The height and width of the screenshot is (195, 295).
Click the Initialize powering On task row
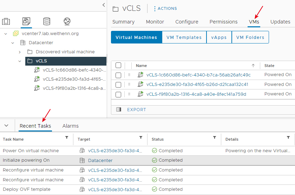point(147,160)
